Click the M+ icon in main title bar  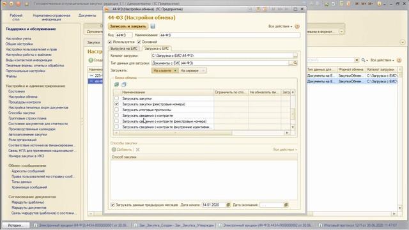[364, 4]
